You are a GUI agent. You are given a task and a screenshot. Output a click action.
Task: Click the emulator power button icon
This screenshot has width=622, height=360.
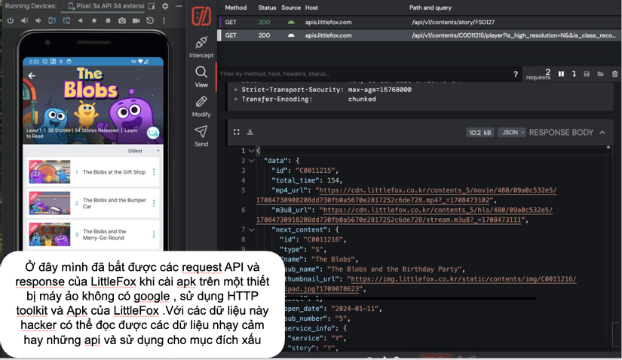pos(11,20)
